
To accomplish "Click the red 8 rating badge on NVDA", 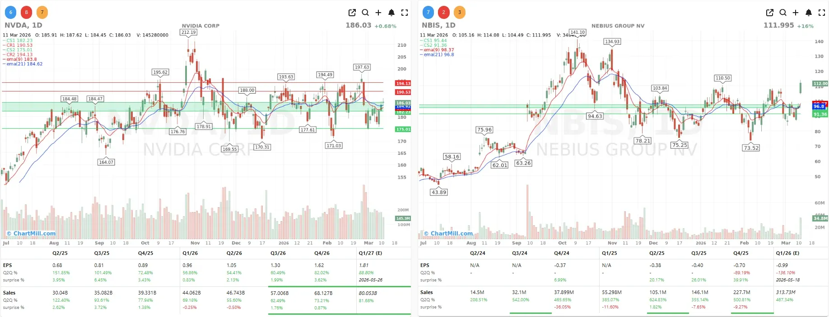I will (27, 12).
